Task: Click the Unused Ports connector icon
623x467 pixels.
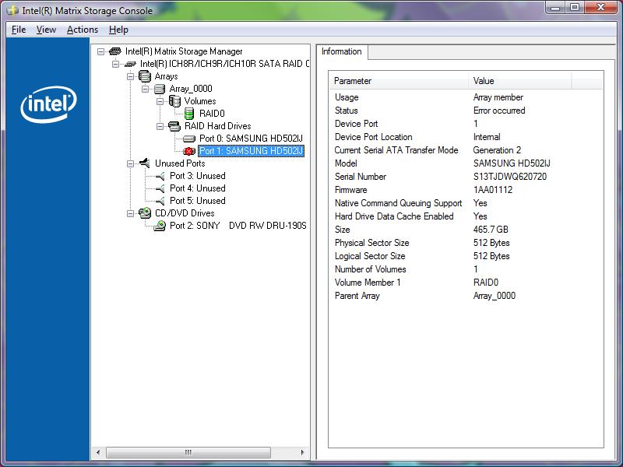Action: pyautogui.click(x=145, y=163)
